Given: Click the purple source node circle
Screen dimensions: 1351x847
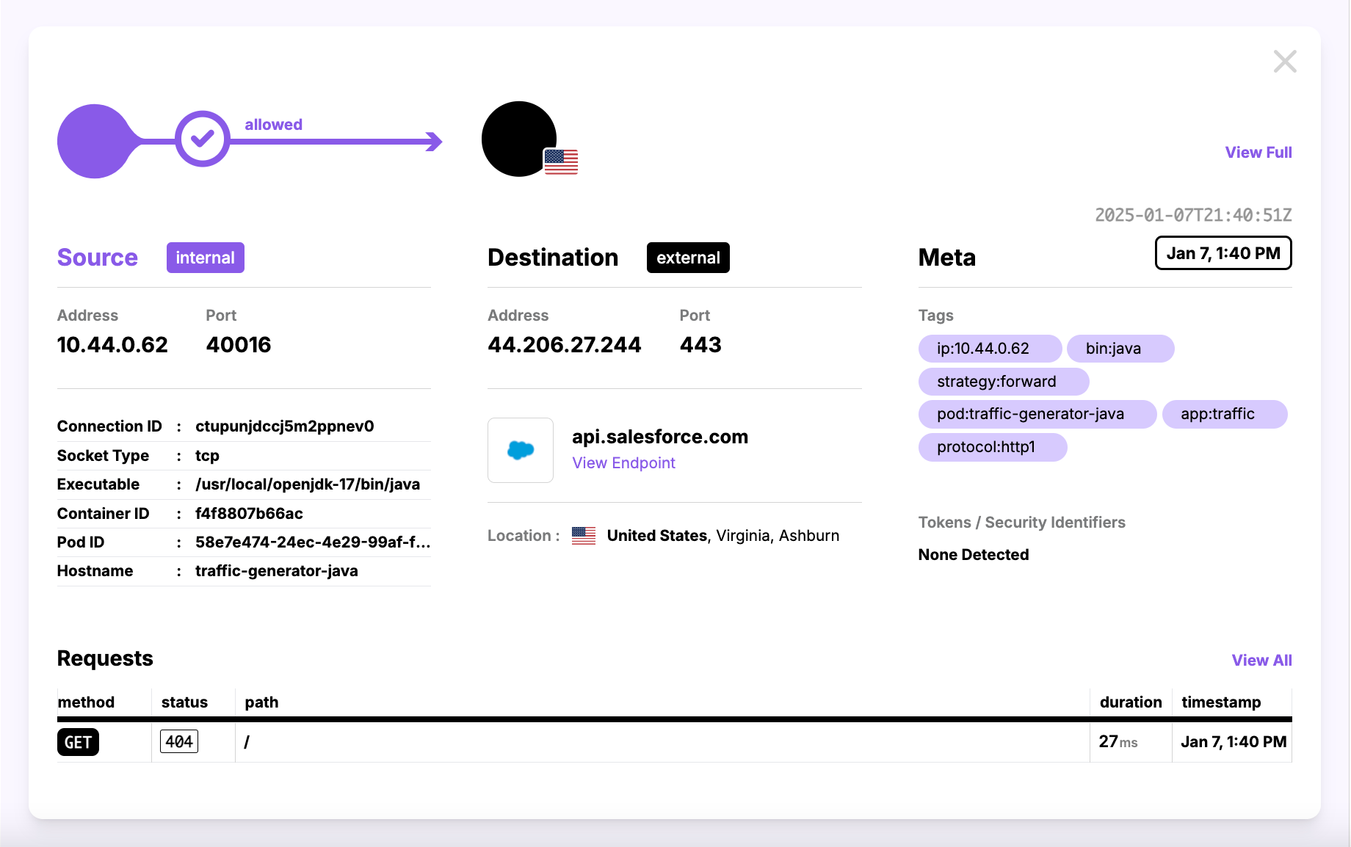Looking at the screenshot, I should pos(94,141).
